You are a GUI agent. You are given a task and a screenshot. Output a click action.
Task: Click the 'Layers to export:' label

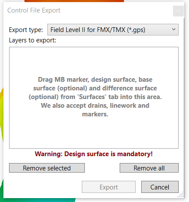[32, 40]
